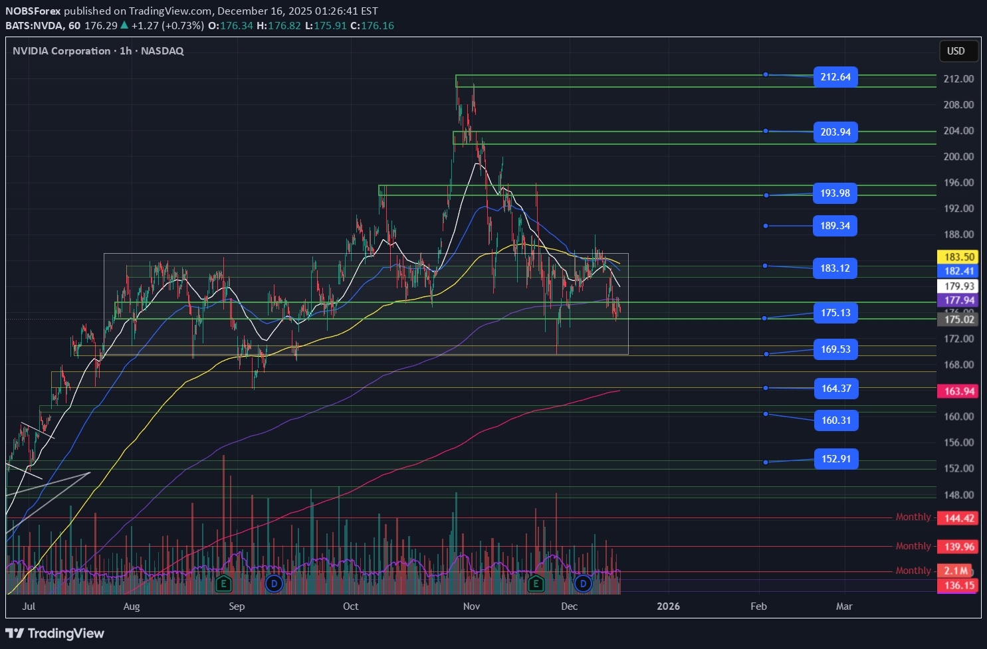Click the December earnings E marker
This screenshot has width=987, height=649.
pos(536,584)
